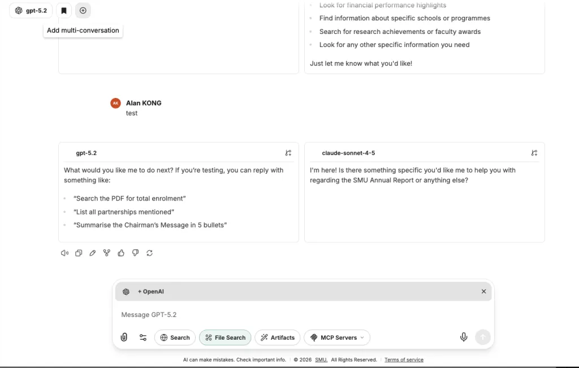Viewport: 579px width, 368px height.
Task: Focus the Message GPT-5.2 input field
Action: (303, 315)
